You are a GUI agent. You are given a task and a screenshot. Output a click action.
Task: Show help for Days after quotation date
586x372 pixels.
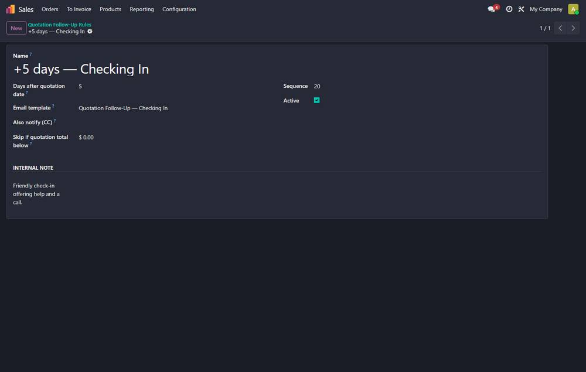tap(27, 93)
